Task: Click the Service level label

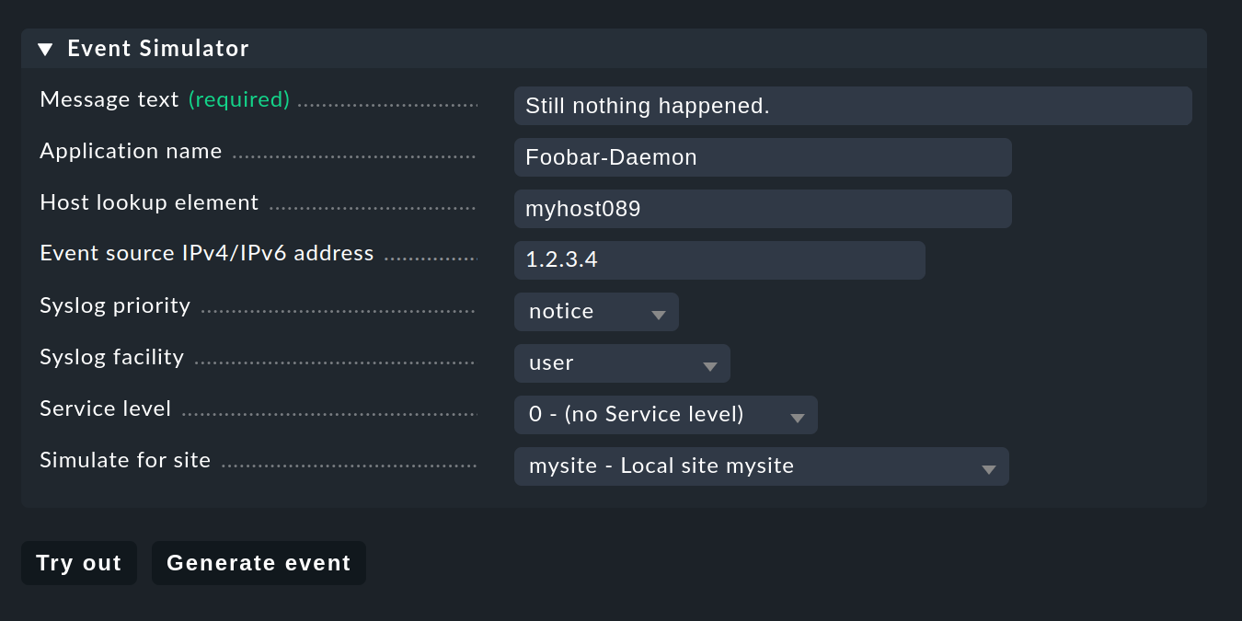Action: point(106,408)
